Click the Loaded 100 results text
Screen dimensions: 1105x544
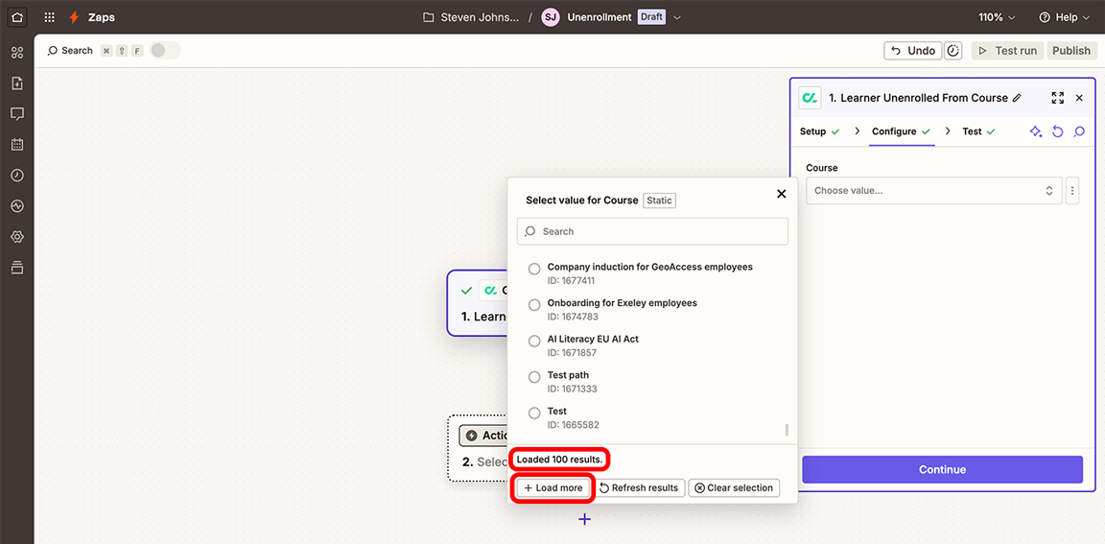[x=559, y=461]
